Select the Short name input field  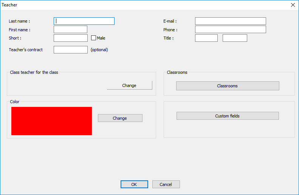(70, 38)
